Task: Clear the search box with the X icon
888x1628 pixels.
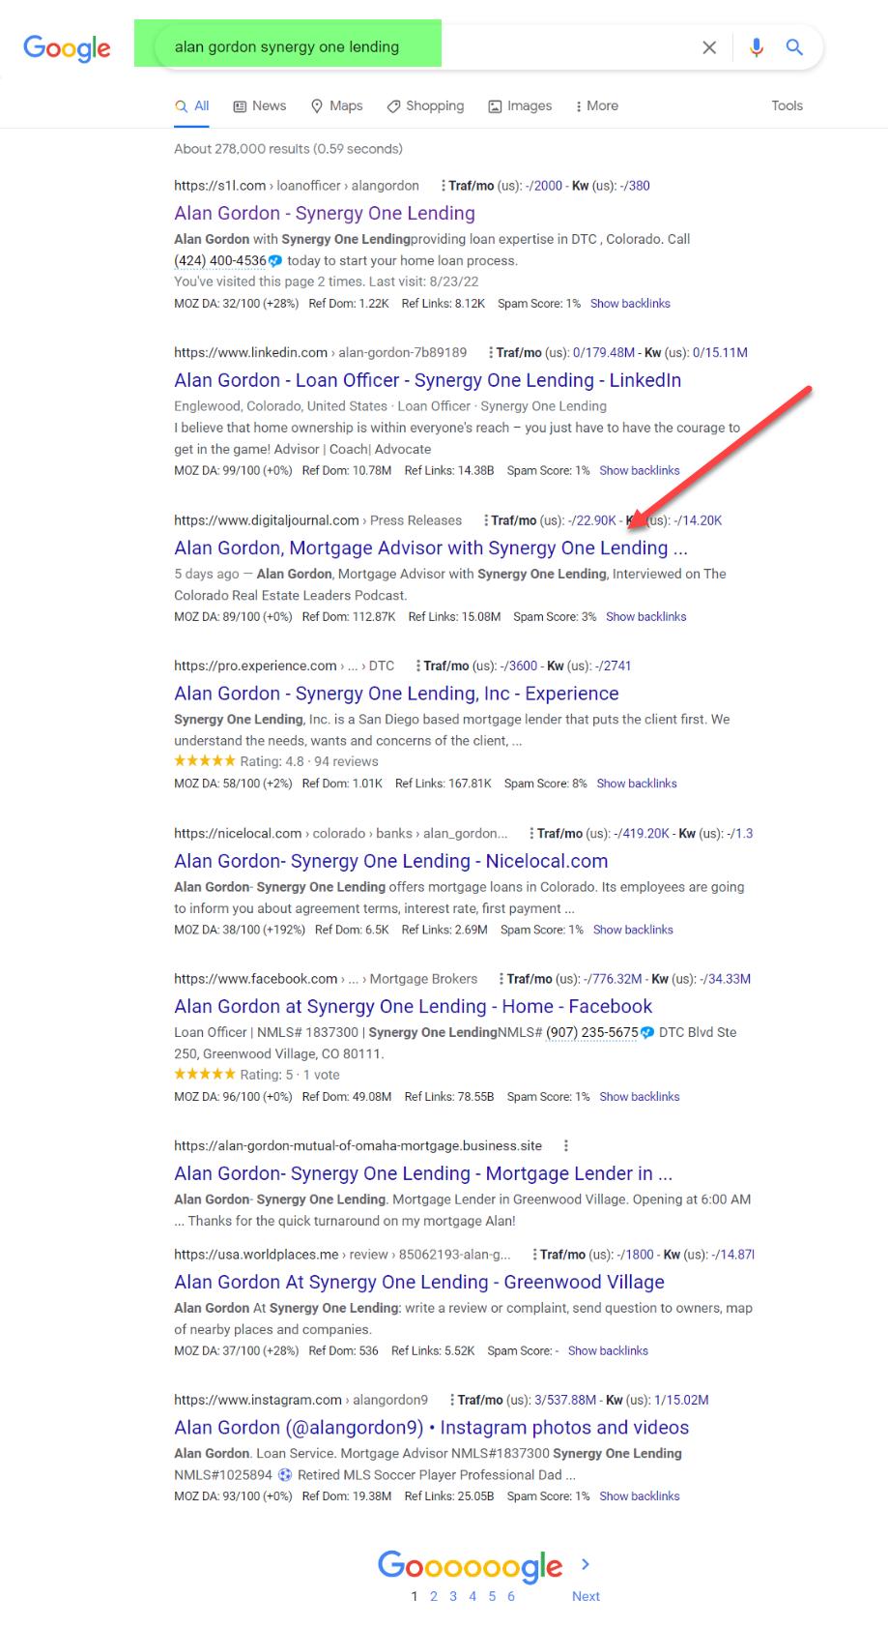Action: click(x=709, y=47)
